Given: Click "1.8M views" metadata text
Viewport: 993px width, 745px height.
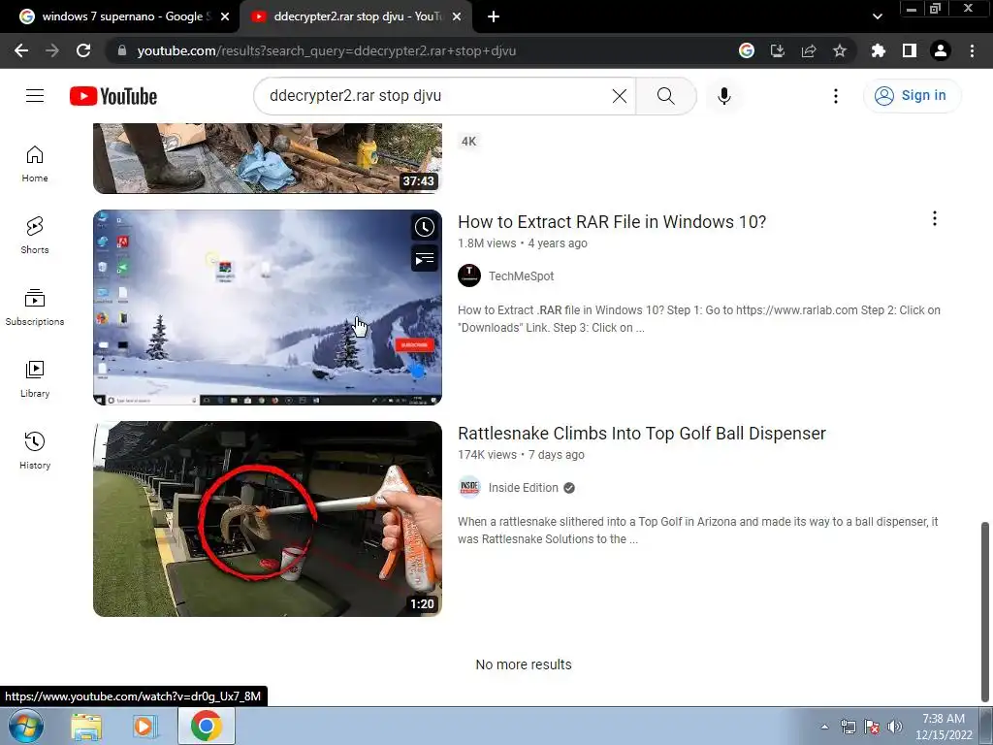Looking at the screenshot, I should [x=487, y=243].
